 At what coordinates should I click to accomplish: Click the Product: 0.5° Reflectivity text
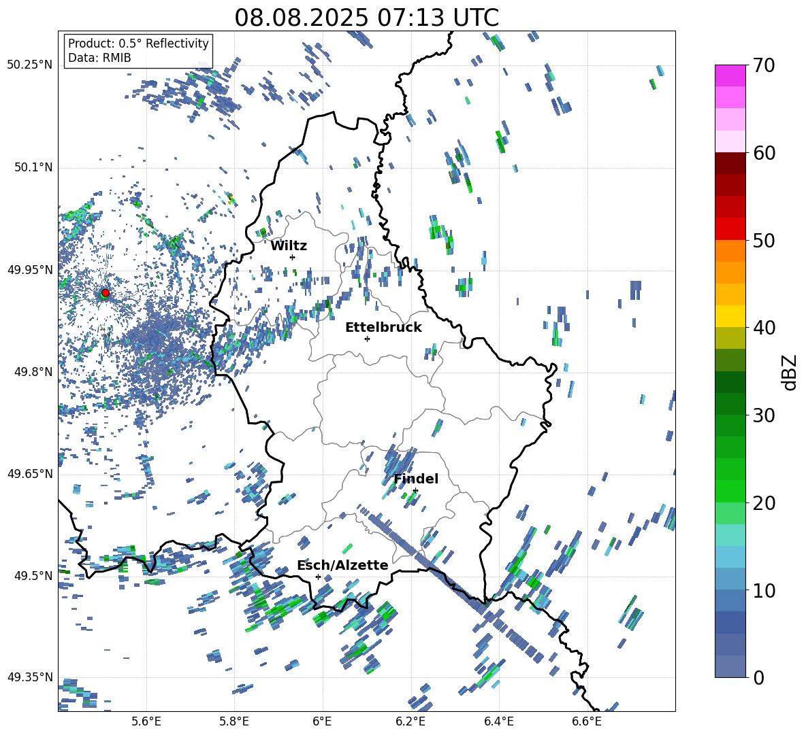(138, 44)
